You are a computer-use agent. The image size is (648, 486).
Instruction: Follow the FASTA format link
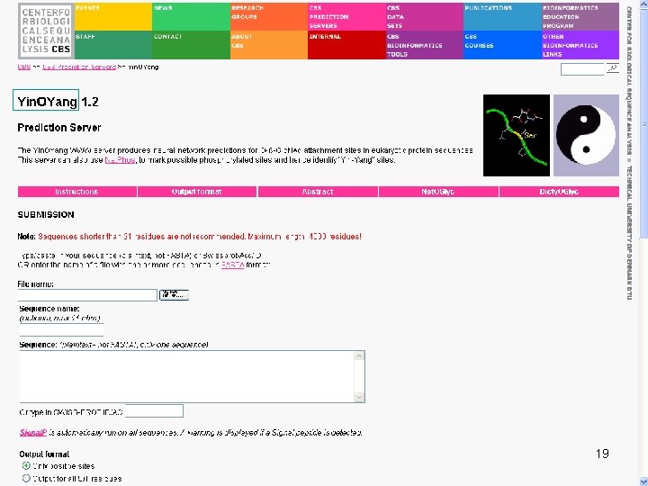(233, 265)
